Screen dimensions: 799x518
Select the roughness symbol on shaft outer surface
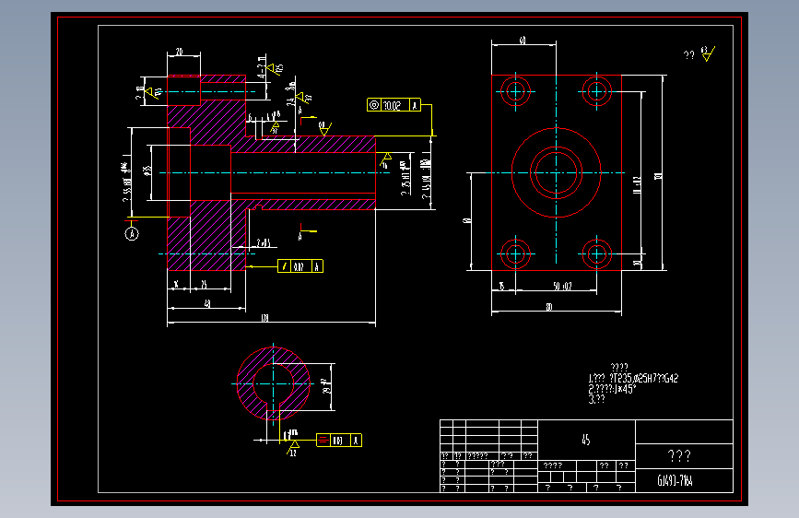[324, 128]
